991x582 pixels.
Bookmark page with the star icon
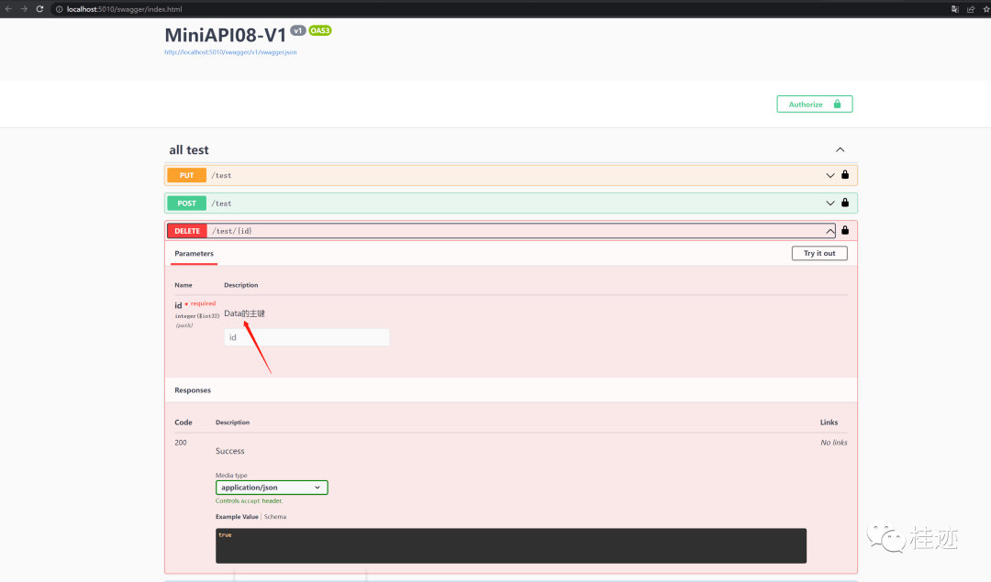pos(985,8)
